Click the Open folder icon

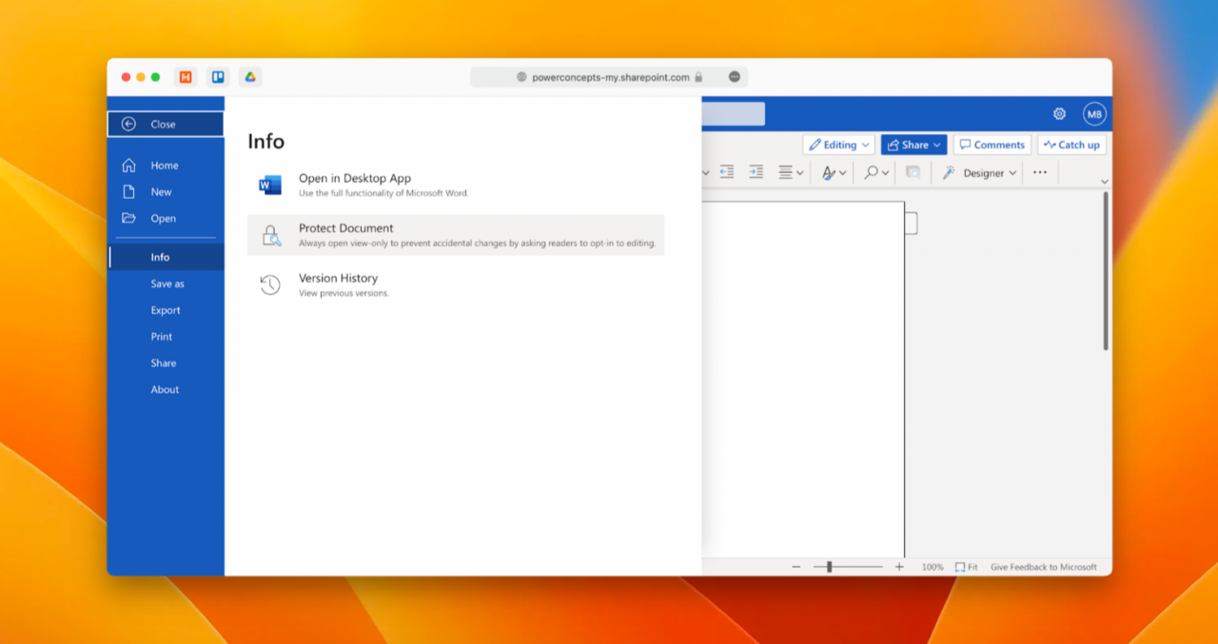129,219
